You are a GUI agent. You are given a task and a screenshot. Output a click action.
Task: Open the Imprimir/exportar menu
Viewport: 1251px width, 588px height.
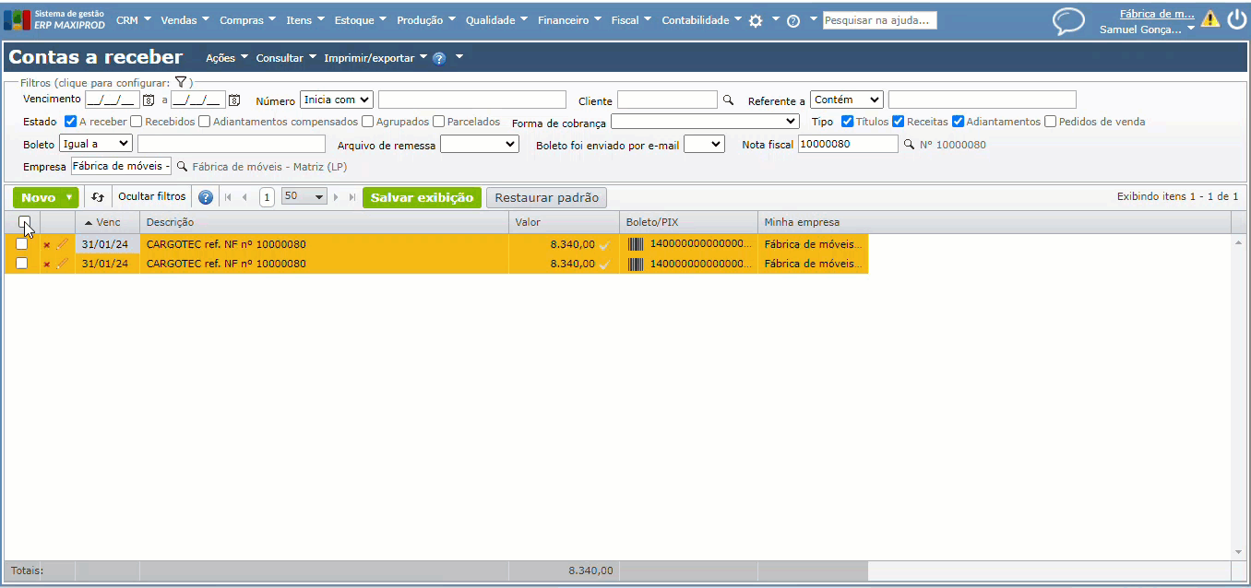click(x=375, y=58)
